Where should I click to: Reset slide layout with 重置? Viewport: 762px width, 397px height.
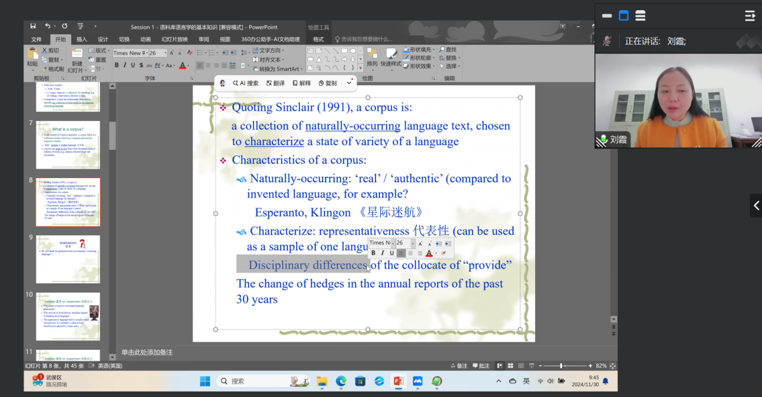pyautogui.click(x=97, y=60)
